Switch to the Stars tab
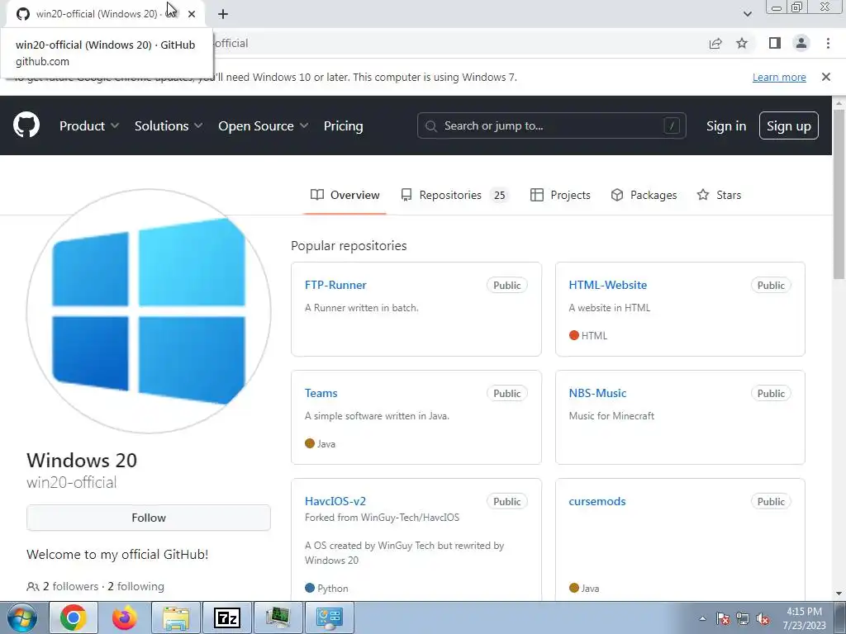The width and height of the screenshot is (846, 634). [x=719, y=195]
